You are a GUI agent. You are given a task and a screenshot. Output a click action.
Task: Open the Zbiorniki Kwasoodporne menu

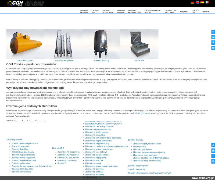[135, 11]
